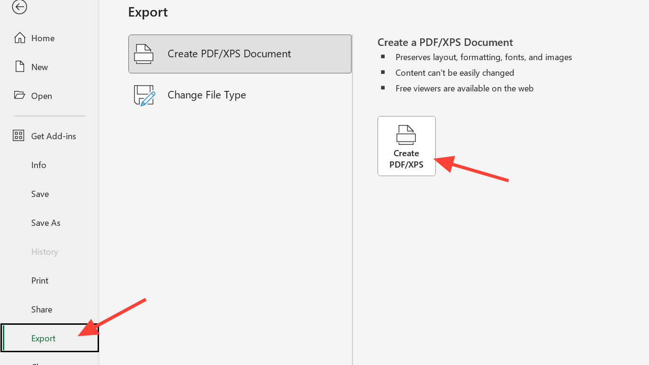
Task: Choose the Change File Type option text
Action: pos(207,95)
